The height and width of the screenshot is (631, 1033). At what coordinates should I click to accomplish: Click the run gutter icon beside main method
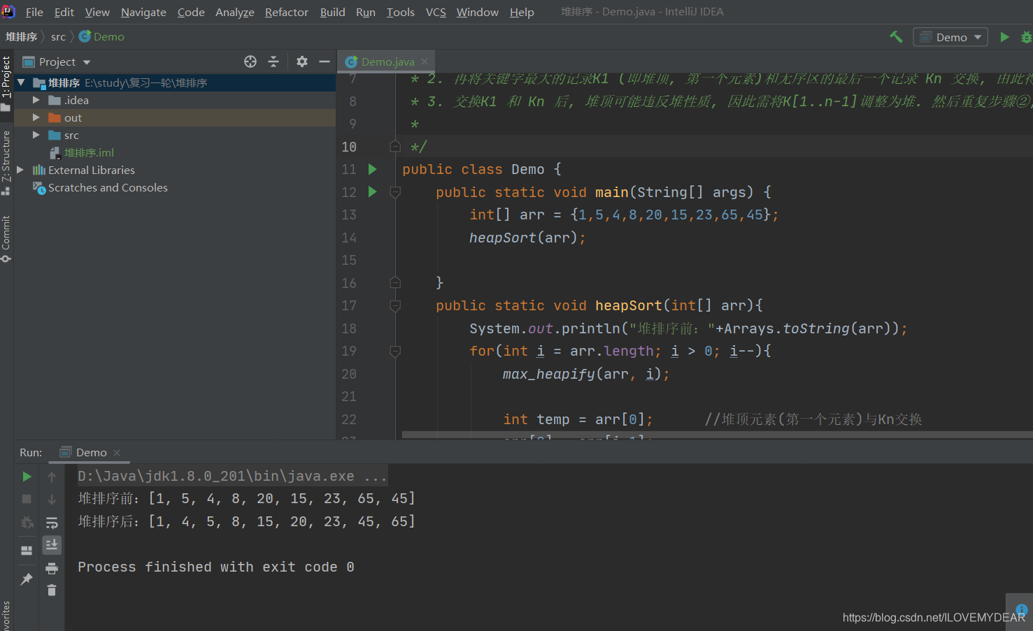click(373, 191)
